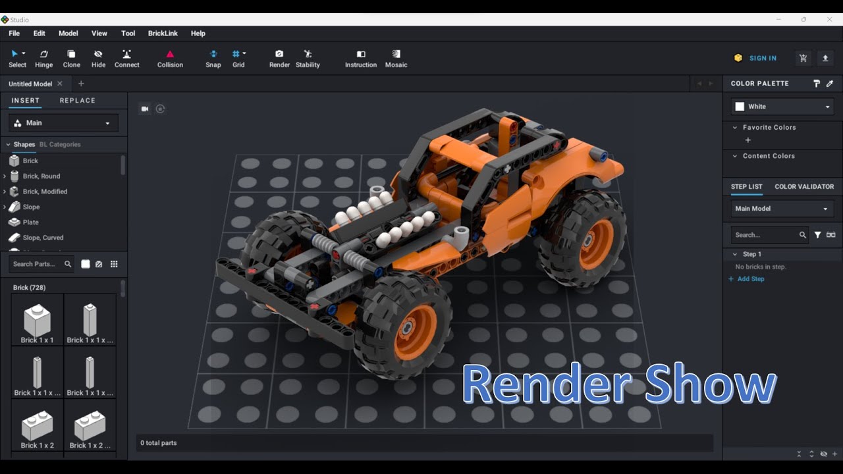The height and width of the screenshot is (474, 843).
Task: Open the Mosaic tool
Action: coord(396,59)
